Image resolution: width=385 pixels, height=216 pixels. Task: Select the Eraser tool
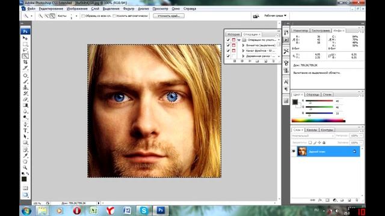25,100
